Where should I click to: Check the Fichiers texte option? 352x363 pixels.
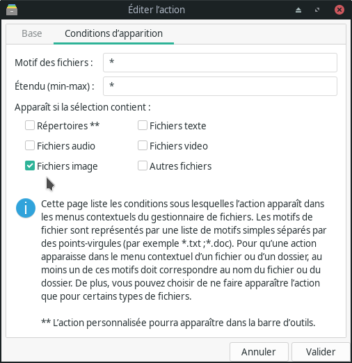(143, 125)
